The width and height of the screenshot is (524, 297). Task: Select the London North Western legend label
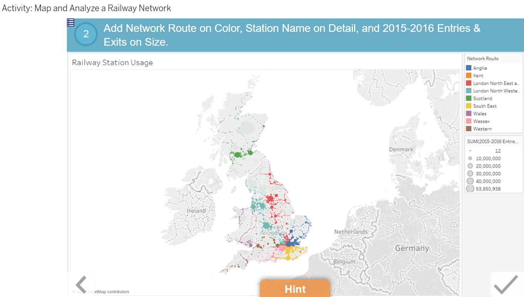point(496,91)
